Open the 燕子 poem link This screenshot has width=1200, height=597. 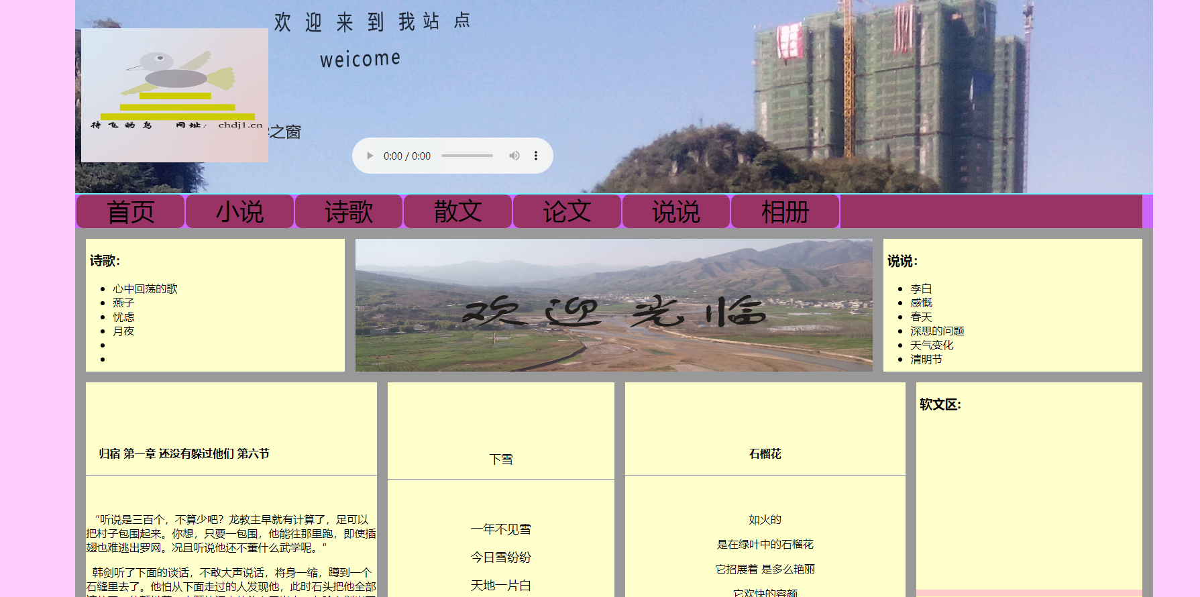click(123, 303)
